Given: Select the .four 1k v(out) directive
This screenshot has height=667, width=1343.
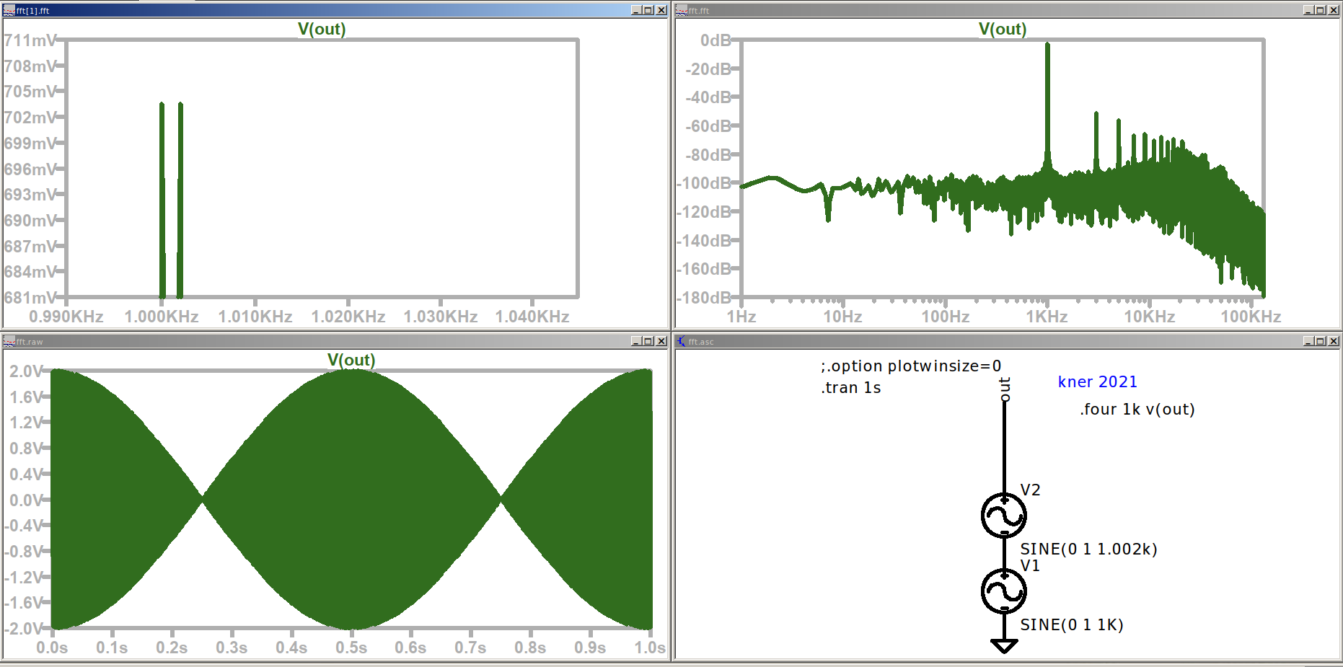Looking at the screenshot, I should coord(1137,410).
